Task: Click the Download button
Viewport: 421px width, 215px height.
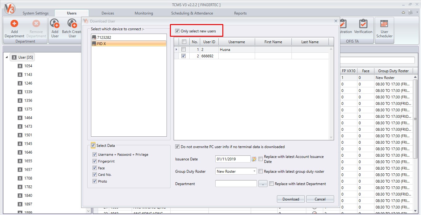Action: [x=291, y=199]
